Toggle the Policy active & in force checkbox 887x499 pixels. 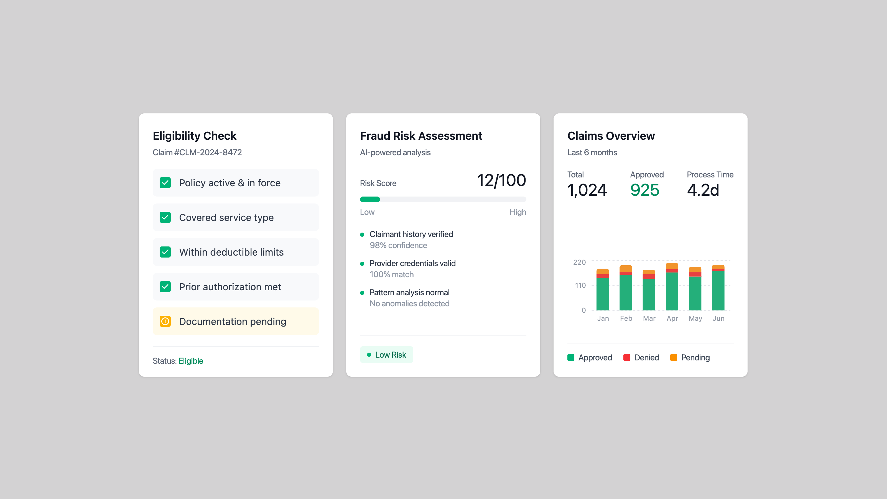click(165, 182)
